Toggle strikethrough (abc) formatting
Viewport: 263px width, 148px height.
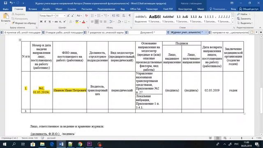point(56,22)
